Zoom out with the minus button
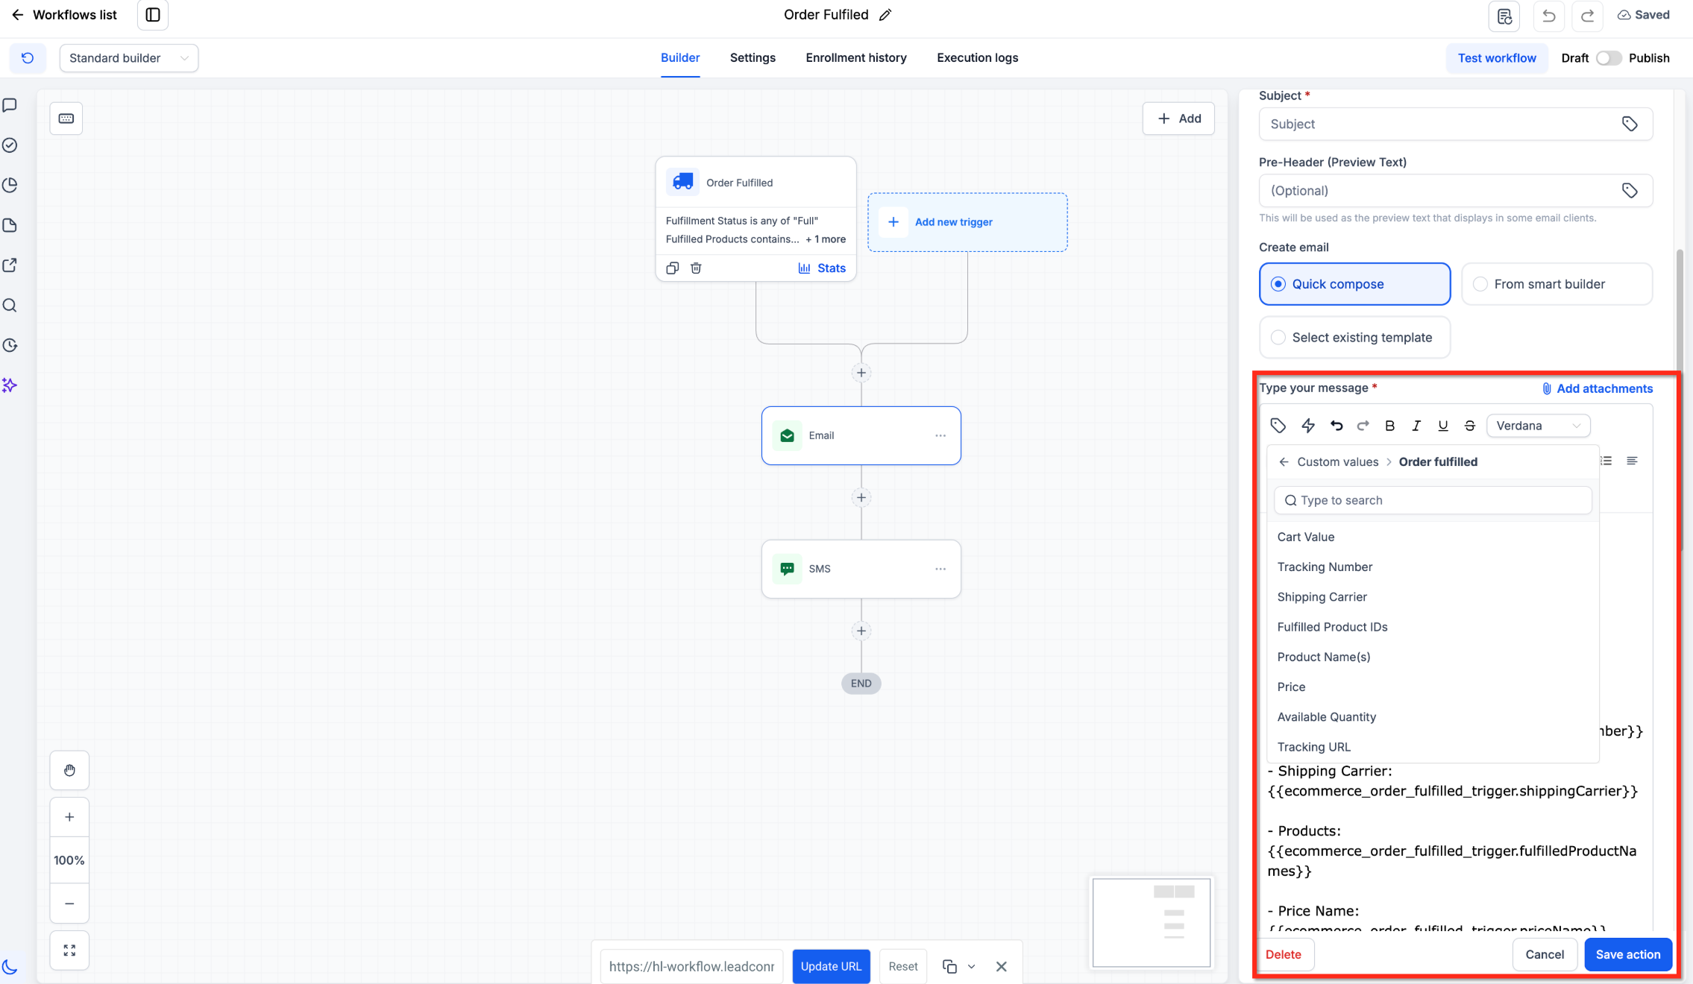Viewport: 1693px width, 984px height. click(x=69, y=903)
